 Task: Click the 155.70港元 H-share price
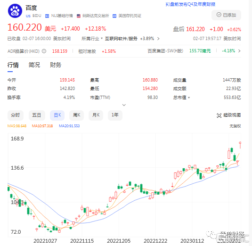click(200, 51)
